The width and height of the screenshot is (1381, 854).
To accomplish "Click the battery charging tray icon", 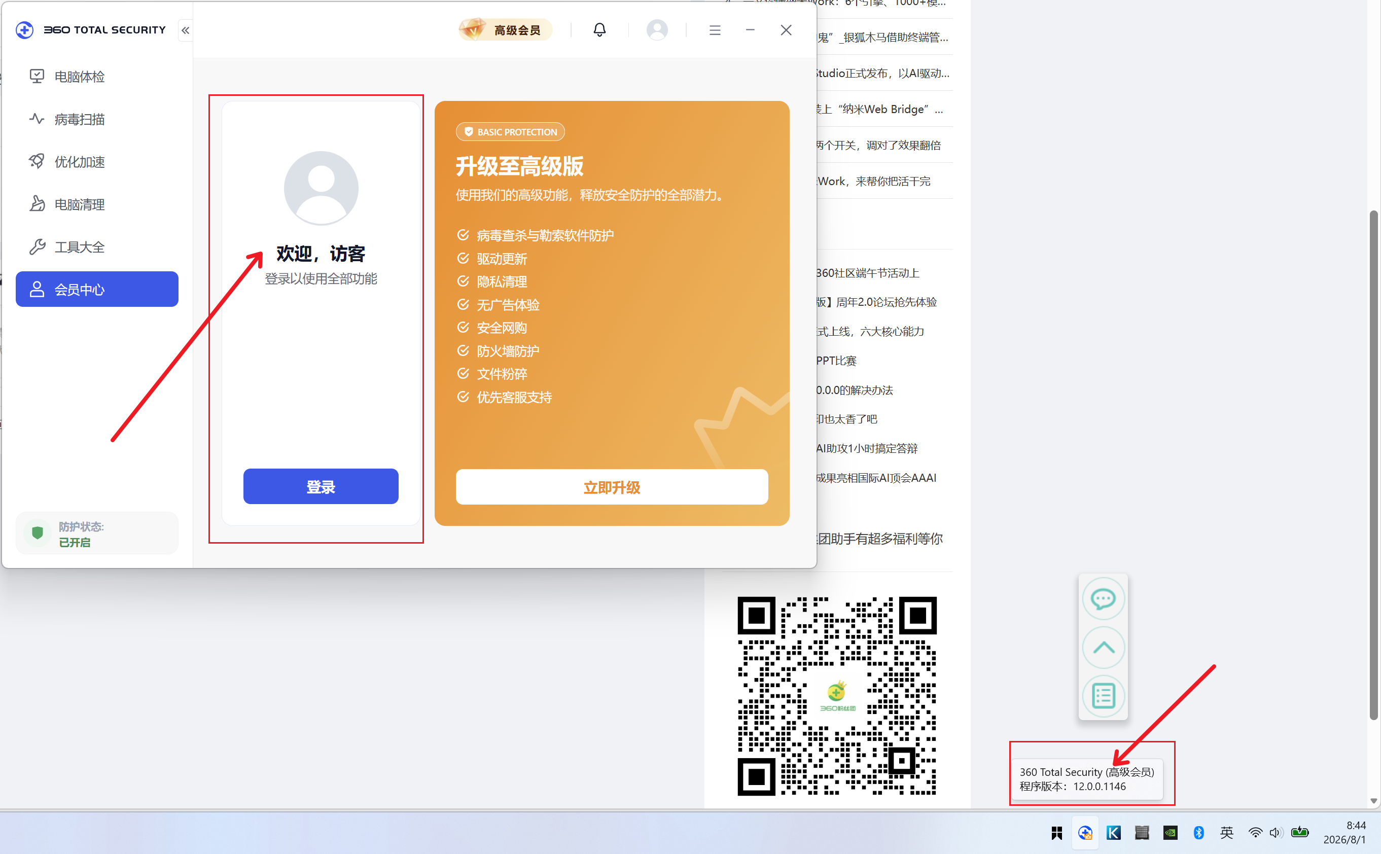I will click(1300, 833).
